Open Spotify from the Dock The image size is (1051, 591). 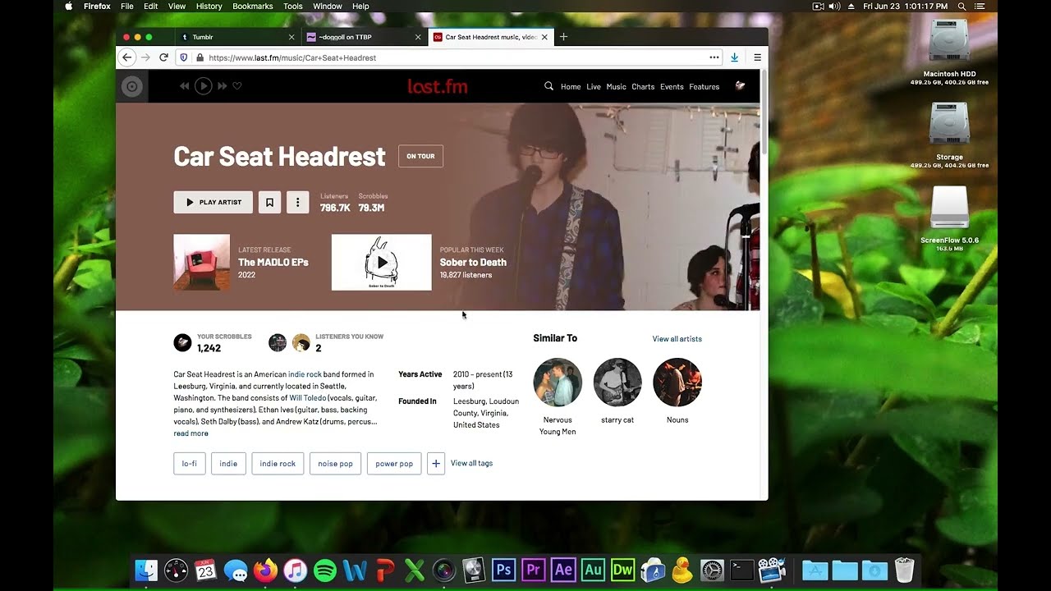[x=325, y=570]
